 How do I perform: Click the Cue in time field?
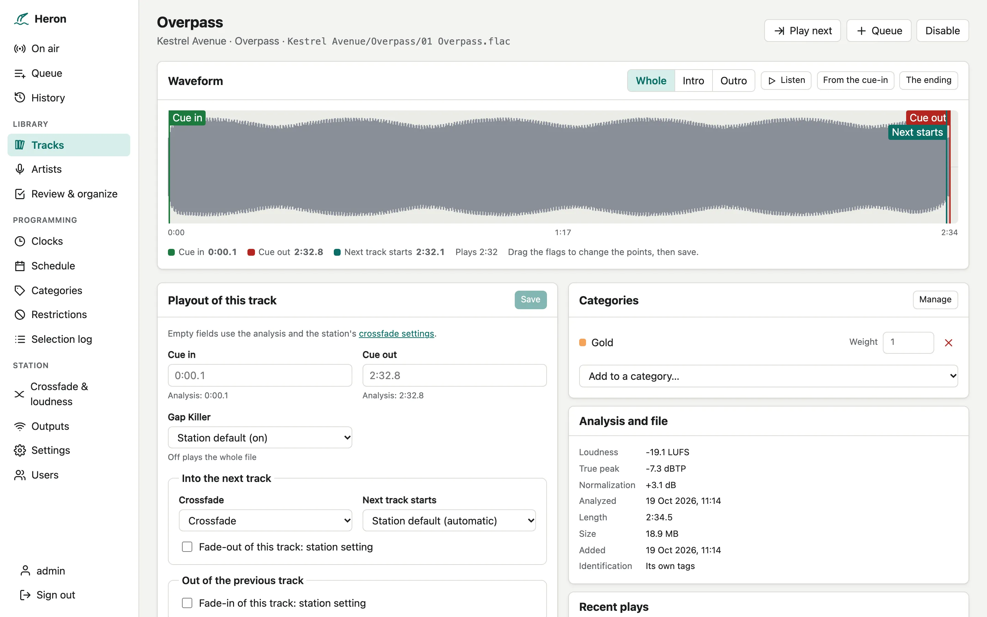pos(260,375)
